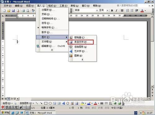The width and height of the screenshot is (155, 115).
Task: Expand the full 插入 menu with bottom chevron
Action: coord(52,50)
